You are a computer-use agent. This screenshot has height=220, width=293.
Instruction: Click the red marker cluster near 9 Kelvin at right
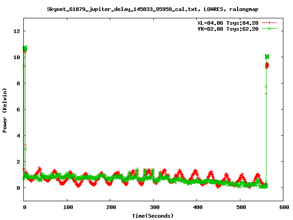coord(266,66)
